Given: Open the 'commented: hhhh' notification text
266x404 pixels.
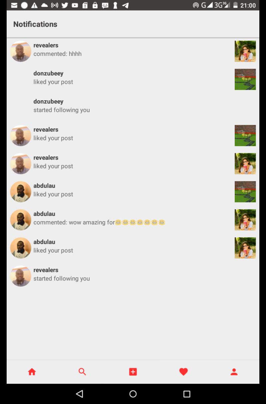Looking at the screenshot, I should 58,54.
